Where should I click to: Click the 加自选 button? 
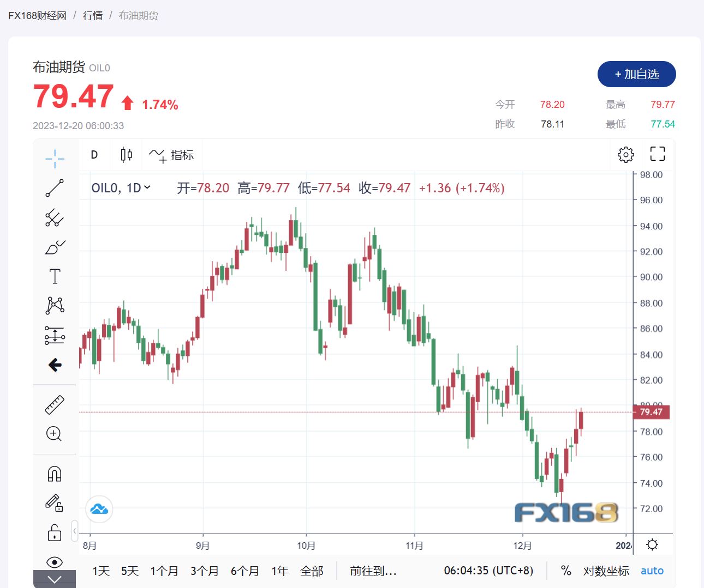(x=636, y=74)
